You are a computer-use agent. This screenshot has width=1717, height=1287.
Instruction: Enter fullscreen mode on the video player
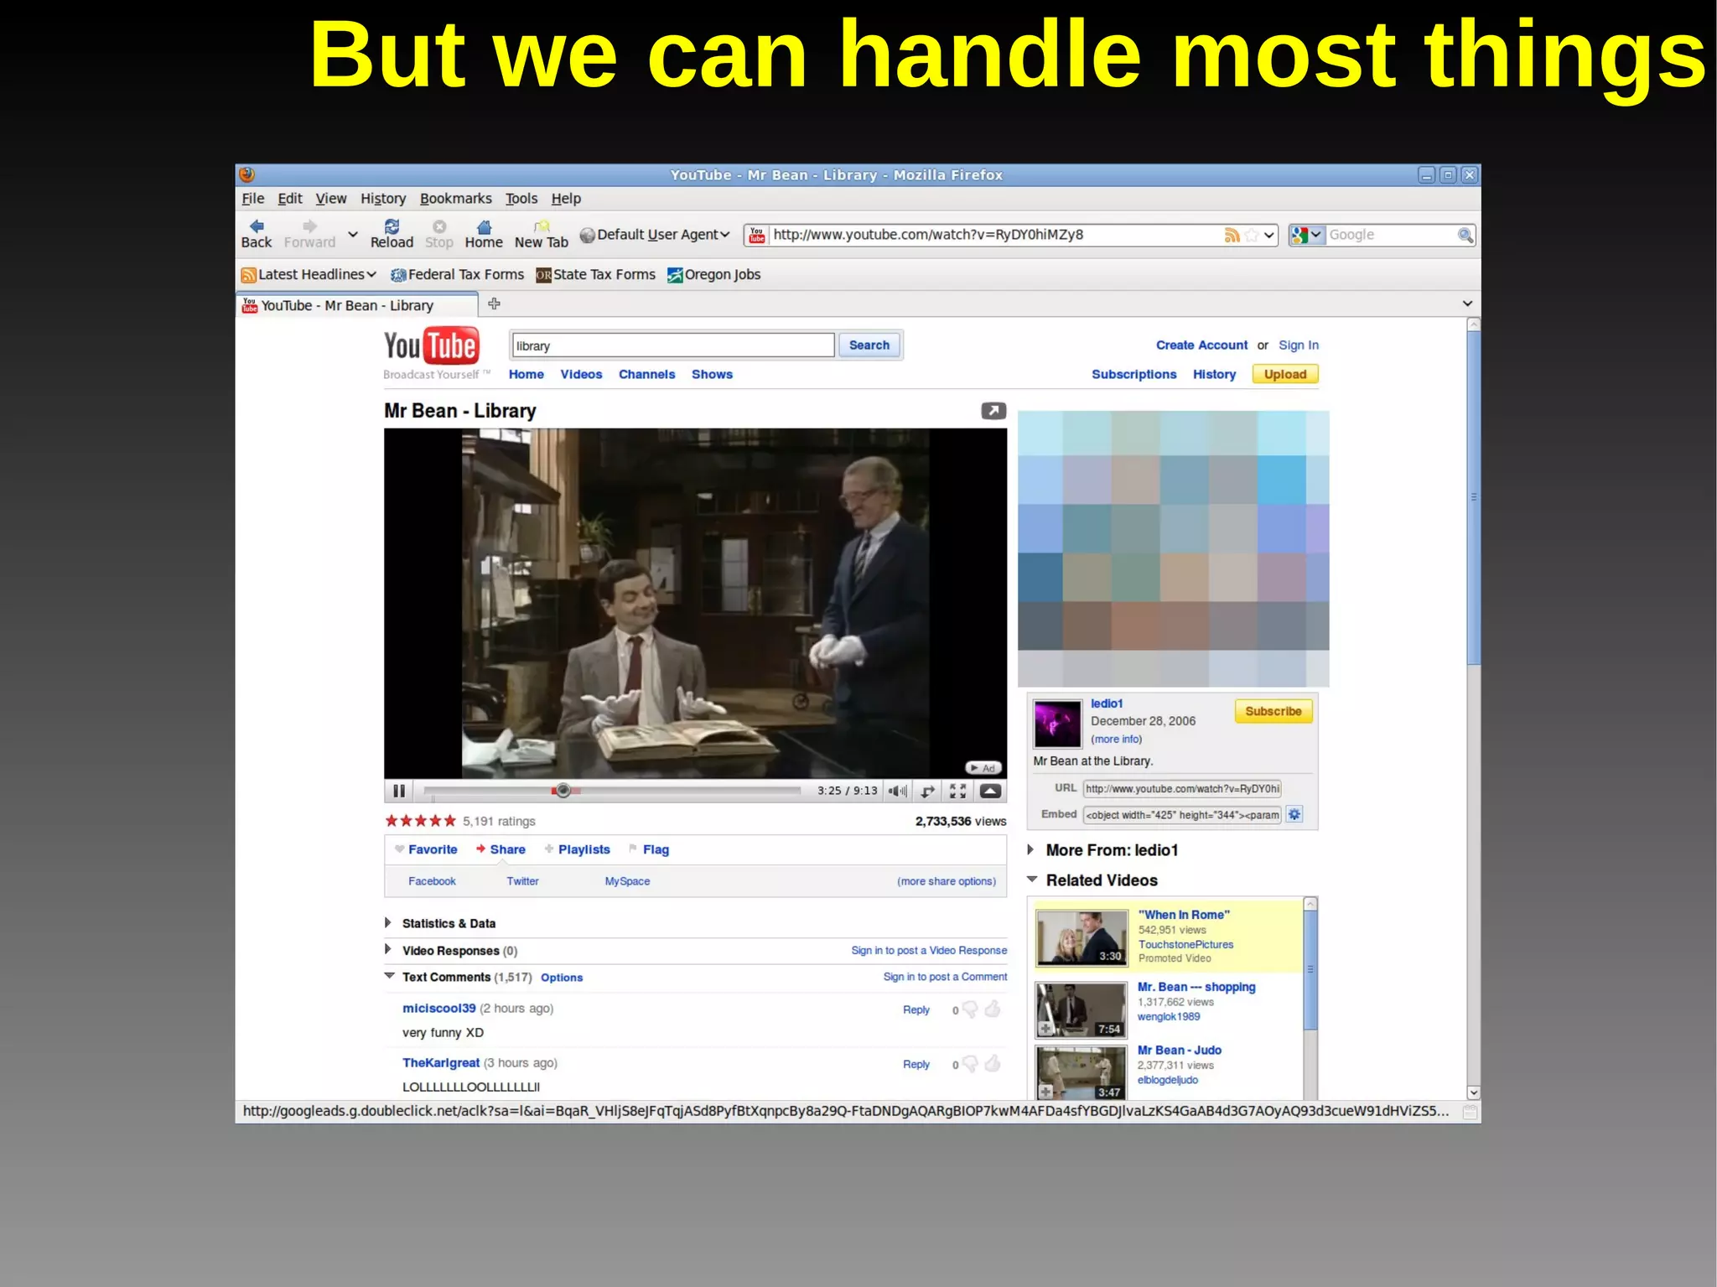click(957, 791)
